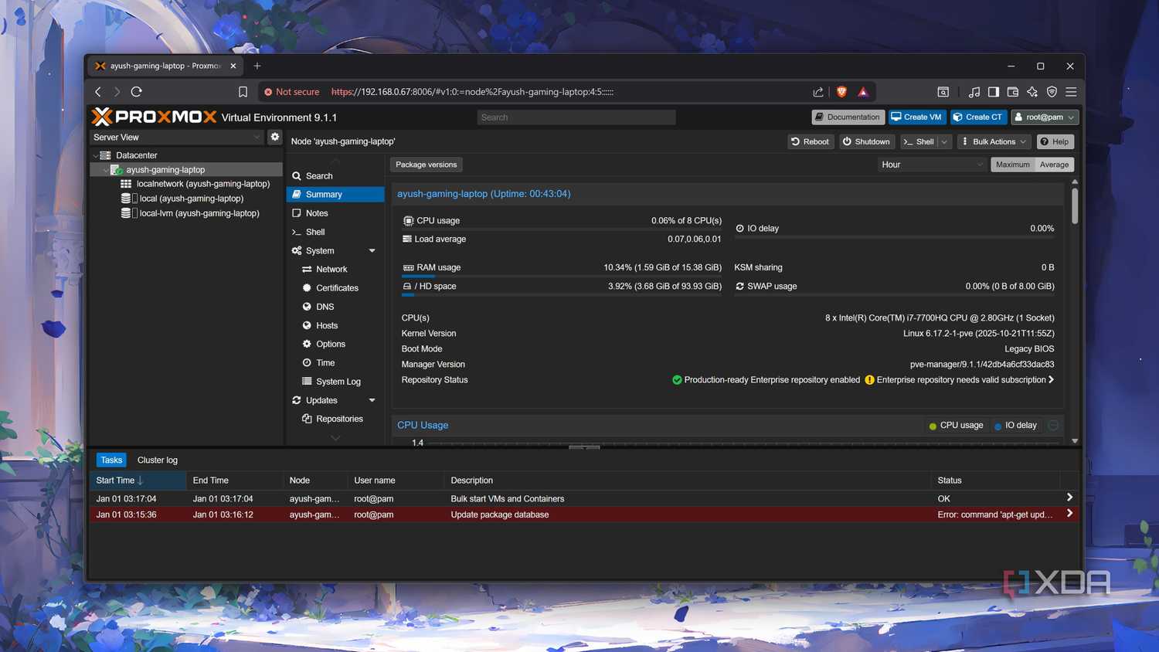
Task: Click the Create CT button
Action: point(977,117)
